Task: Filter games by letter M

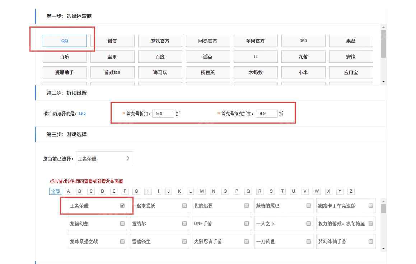Action: 202,191
